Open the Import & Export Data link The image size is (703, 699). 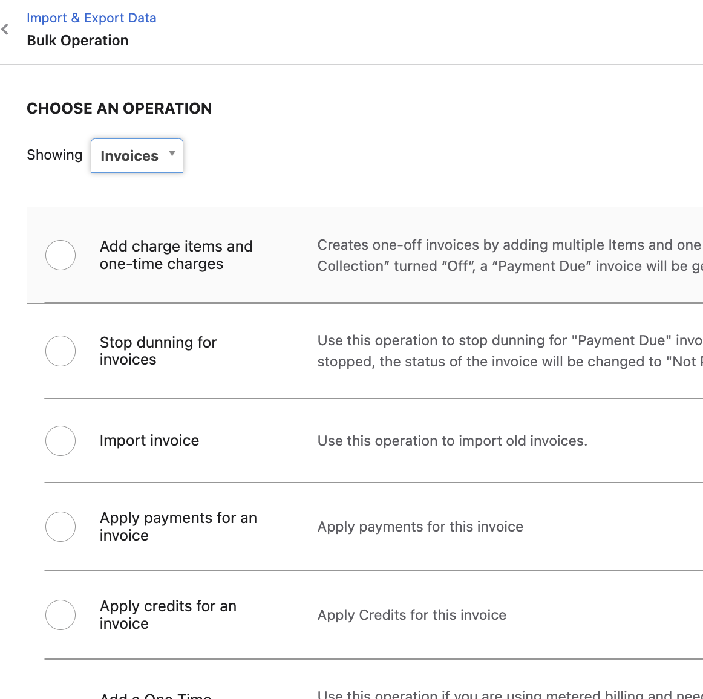click(x=91, y=18)
